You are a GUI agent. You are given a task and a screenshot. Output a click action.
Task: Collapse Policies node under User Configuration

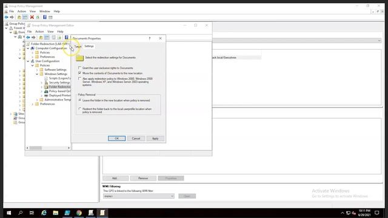(x=33, y=65)
